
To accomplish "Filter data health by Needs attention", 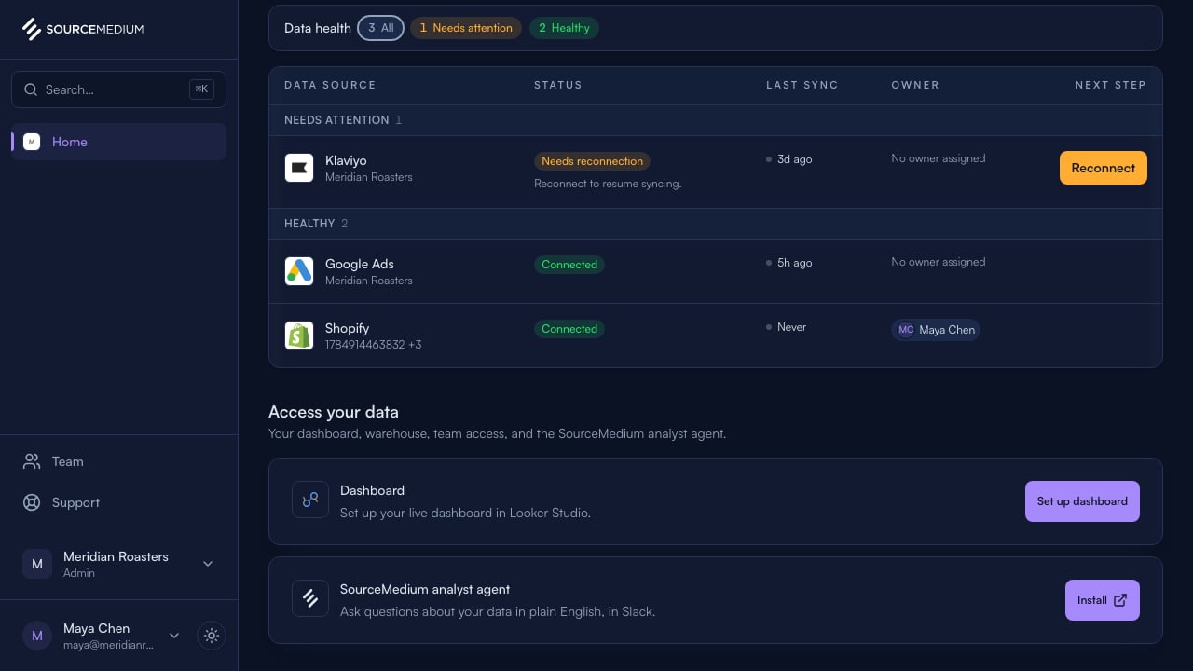I will pos(466,28).
